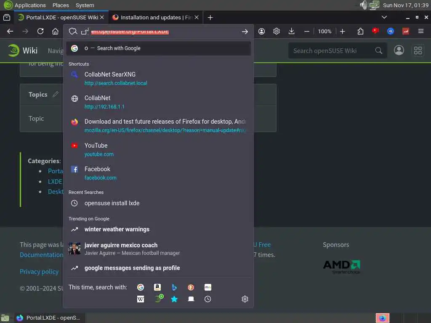This screenshot has height=323, width=431.
Task: Open the volume control in system tray
Action: [x=363, y=5]
